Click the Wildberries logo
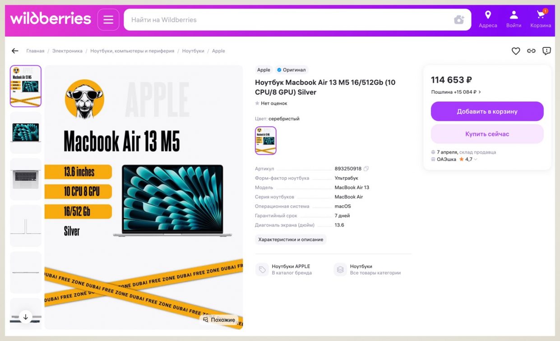Screen dimensions: 560x341 [x=51, y=19]
